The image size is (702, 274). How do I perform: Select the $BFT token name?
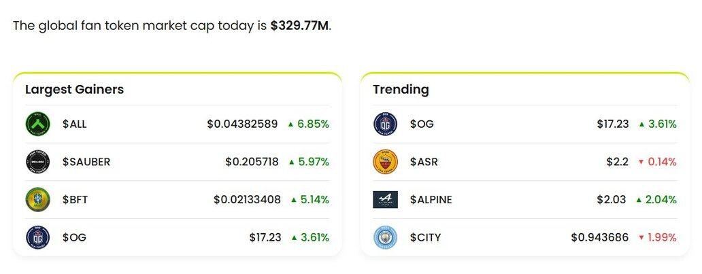pos(75,199)
